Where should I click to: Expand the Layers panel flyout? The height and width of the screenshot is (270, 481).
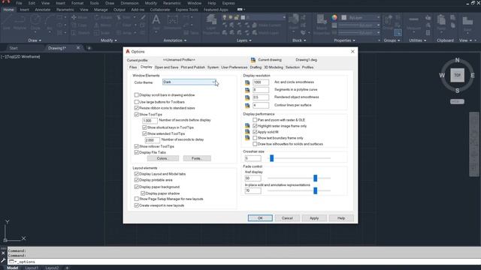244,40
